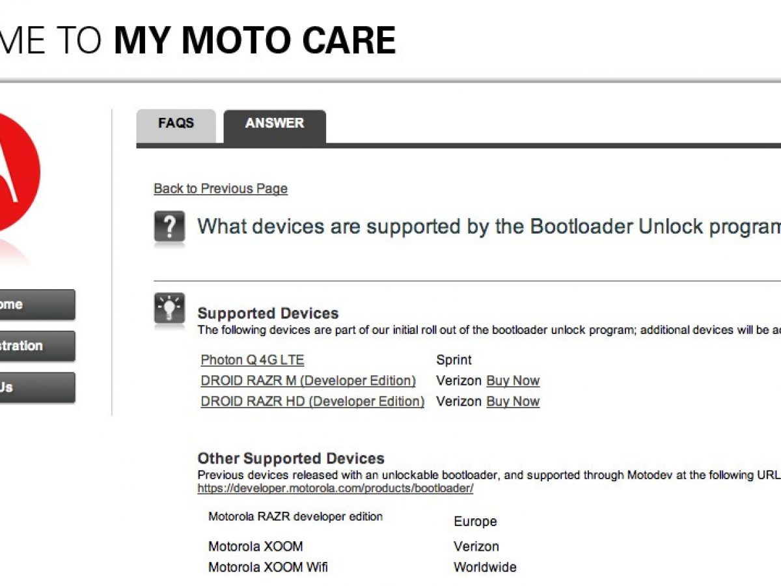The height and width of the screenshot is (586, 781).
Task: Click the lightbulb icon beside Supported Devices
Action: (x=169, y=308)
